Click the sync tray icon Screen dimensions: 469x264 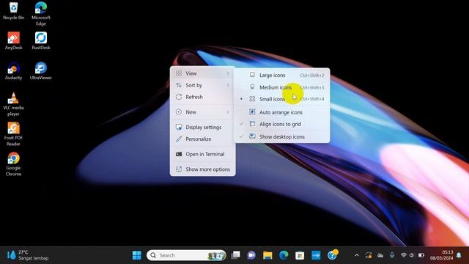click(x=369, y=255)
